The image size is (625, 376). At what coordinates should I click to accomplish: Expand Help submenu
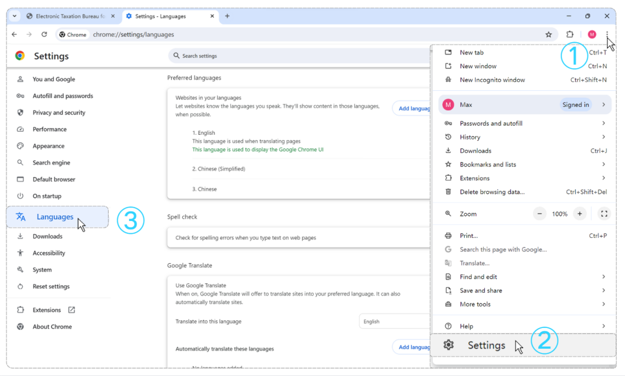(x=524, y=326)
